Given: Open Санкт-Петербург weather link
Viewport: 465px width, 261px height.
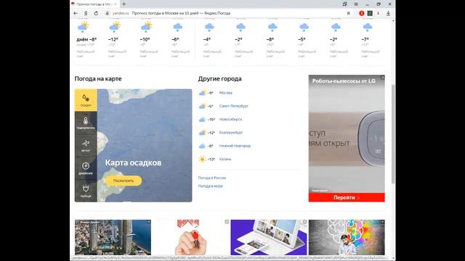Looking at the screenshot, I should tap(234, 106).
